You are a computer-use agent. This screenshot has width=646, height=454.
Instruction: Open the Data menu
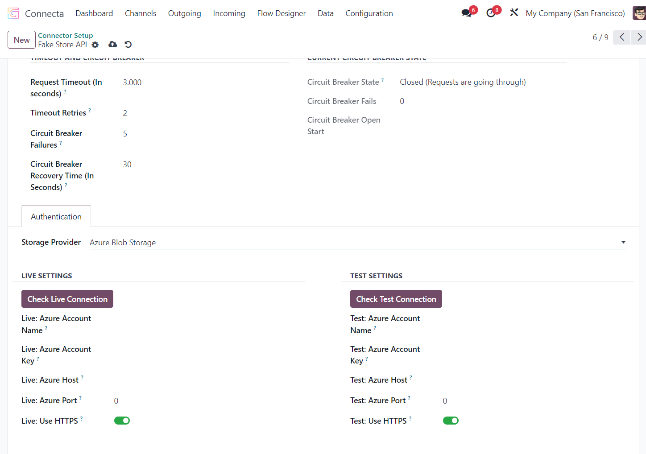tap(325, 13)
